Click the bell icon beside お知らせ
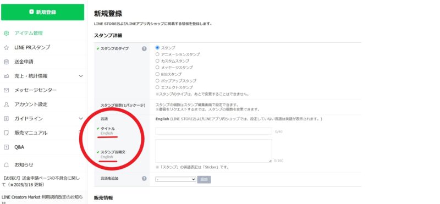This screenshot has width=440, height=204. (7, 165)
